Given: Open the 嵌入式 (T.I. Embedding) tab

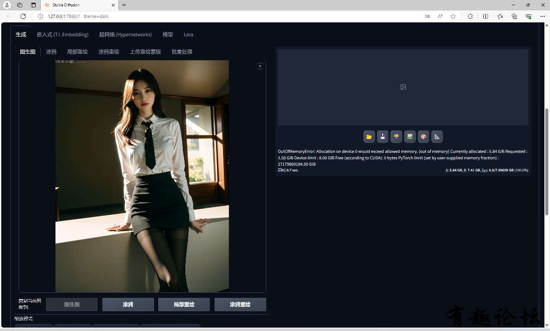Looking at the screenshot, I should point(63,34).
